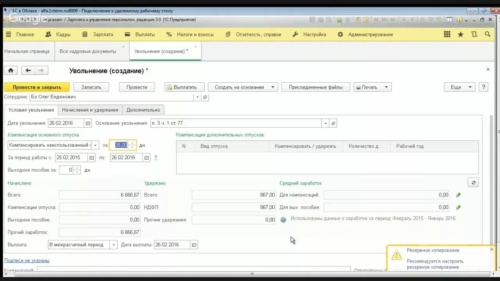Click the vacation days 28,00 stepper arrows
The image size is (500, 281).
click(132, 145)
